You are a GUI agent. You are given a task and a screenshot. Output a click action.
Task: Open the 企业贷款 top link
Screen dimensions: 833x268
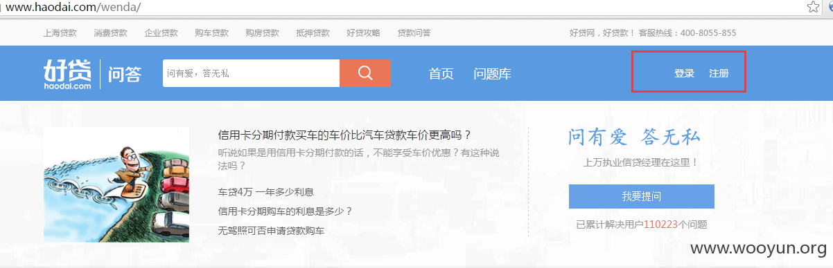[x=161, y=32]
